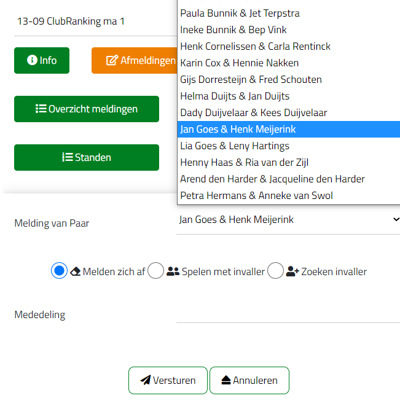Viewport: 400px width, 401px height.
Task: Select the Spelen met invaller radio button
Action: tap(155, 271)
